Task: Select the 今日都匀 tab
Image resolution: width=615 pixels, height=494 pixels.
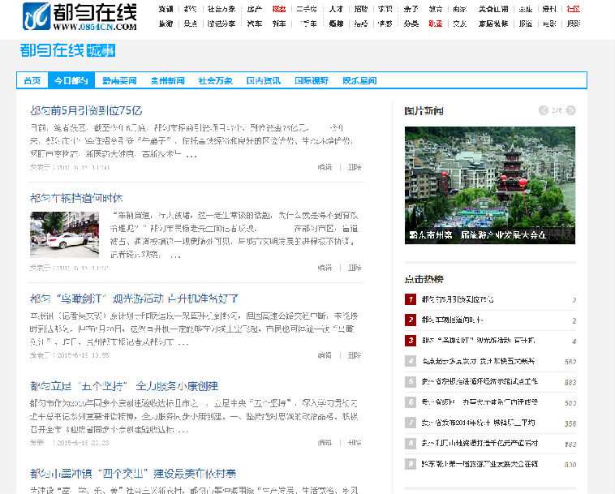Action: [71, 81]
